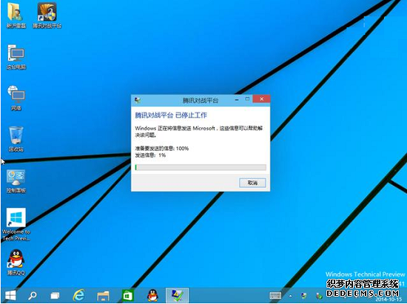Image resolution: width=407 pixels, height=304 pixels.
Task: Switch to QQ penguin taskbar icon
Action: tap(152, 295)
